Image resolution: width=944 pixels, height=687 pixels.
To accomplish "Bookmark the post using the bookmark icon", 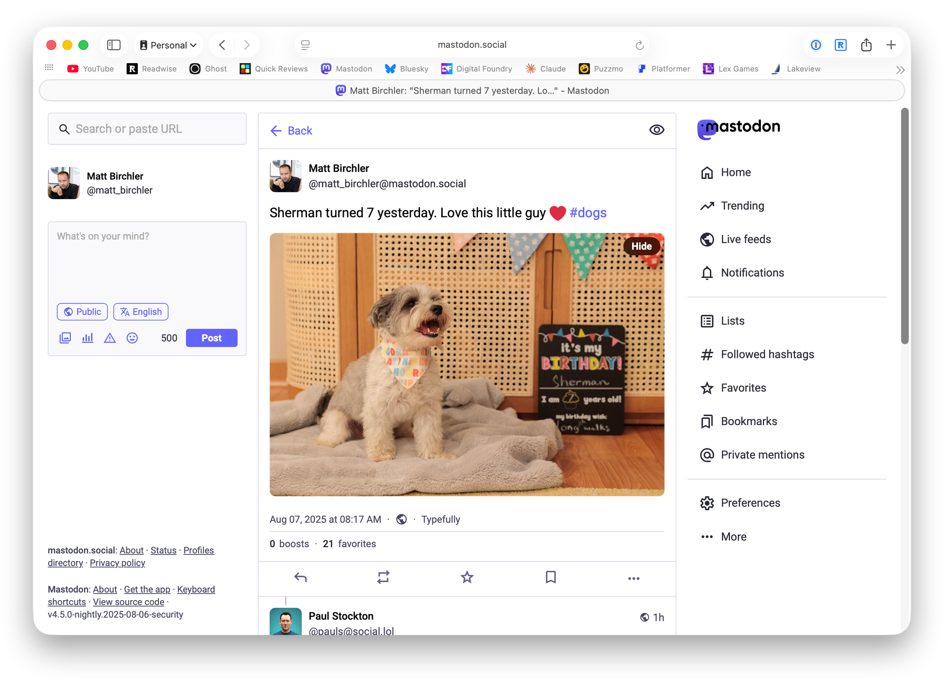I will [550, 577].
